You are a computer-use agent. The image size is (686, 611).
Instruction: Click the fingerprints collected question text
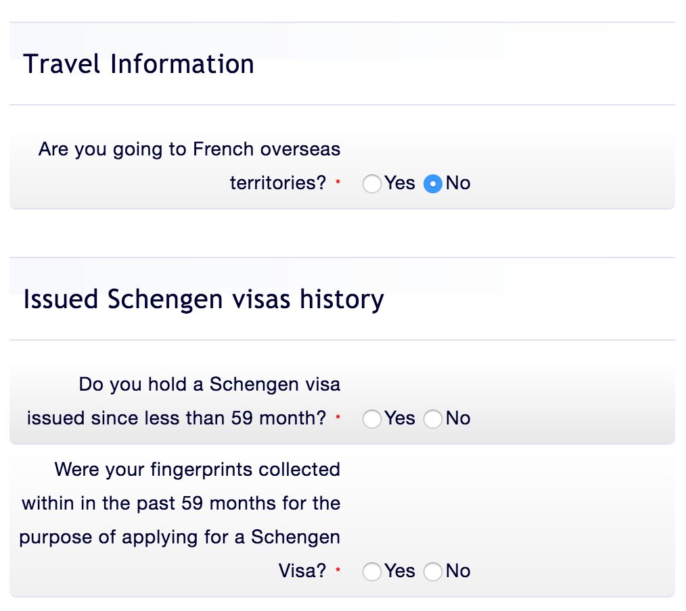[181, 504]
